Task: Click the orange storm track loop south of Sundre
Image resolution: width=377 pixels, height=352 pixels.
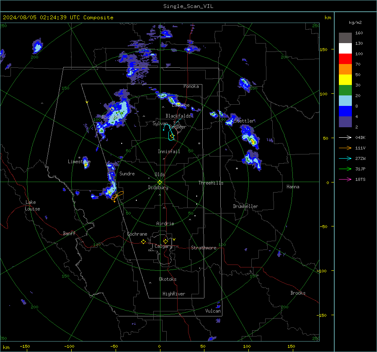Action: coord(117,196)
